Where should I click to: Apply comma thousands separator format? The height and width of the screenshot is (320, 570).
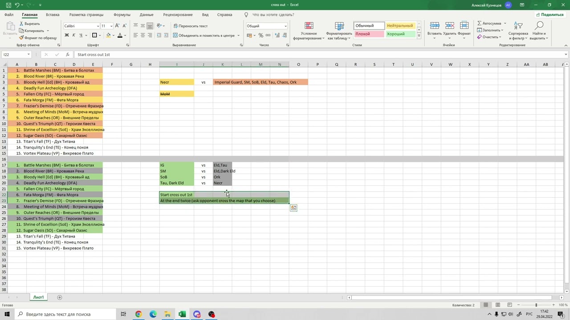pyautogui.click(x=268, y=35)
